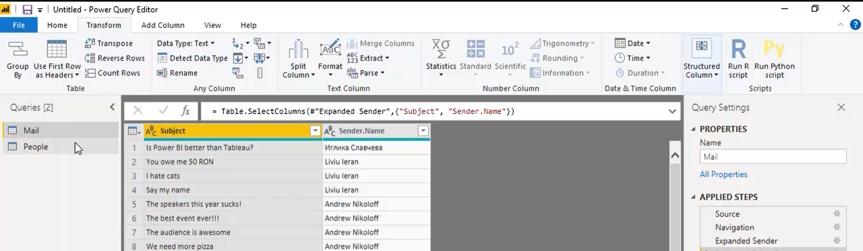This screenshot has width=863, height=251.
Task: Open the Replace Values dropdown icon
Action: [240, 43]
